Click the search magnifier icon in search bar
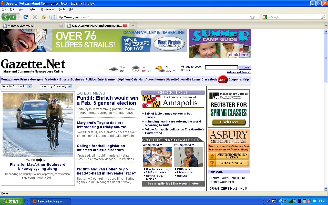 point(323,17)
